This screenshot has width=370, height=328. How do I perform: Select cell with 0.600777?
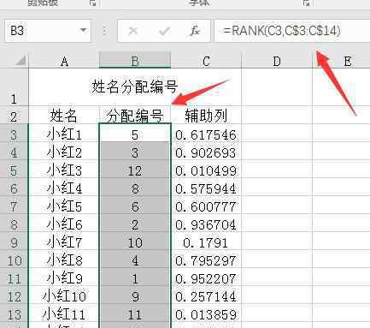pyautogui.click(x=206, y=205)
